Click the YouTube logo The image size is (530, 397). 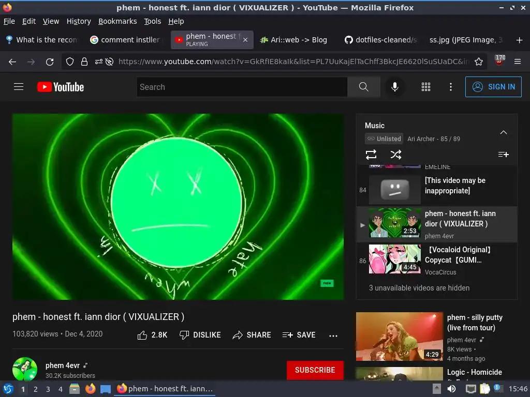[x=60, y=87]
